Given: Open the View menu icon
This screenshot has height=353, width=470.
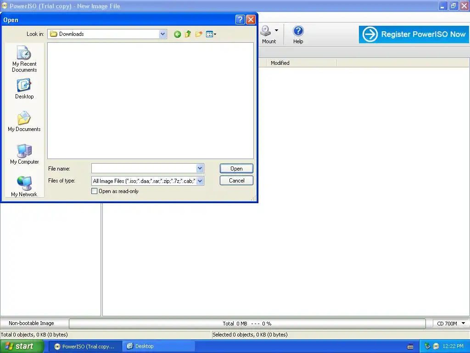Looking at the screenshot, I should pyautogui.click(x=211, y=34).
